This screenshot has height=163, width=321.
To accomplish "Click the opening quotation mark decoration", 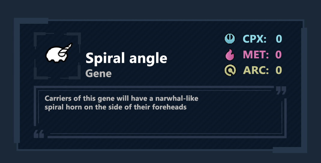I will click(39, 134).
